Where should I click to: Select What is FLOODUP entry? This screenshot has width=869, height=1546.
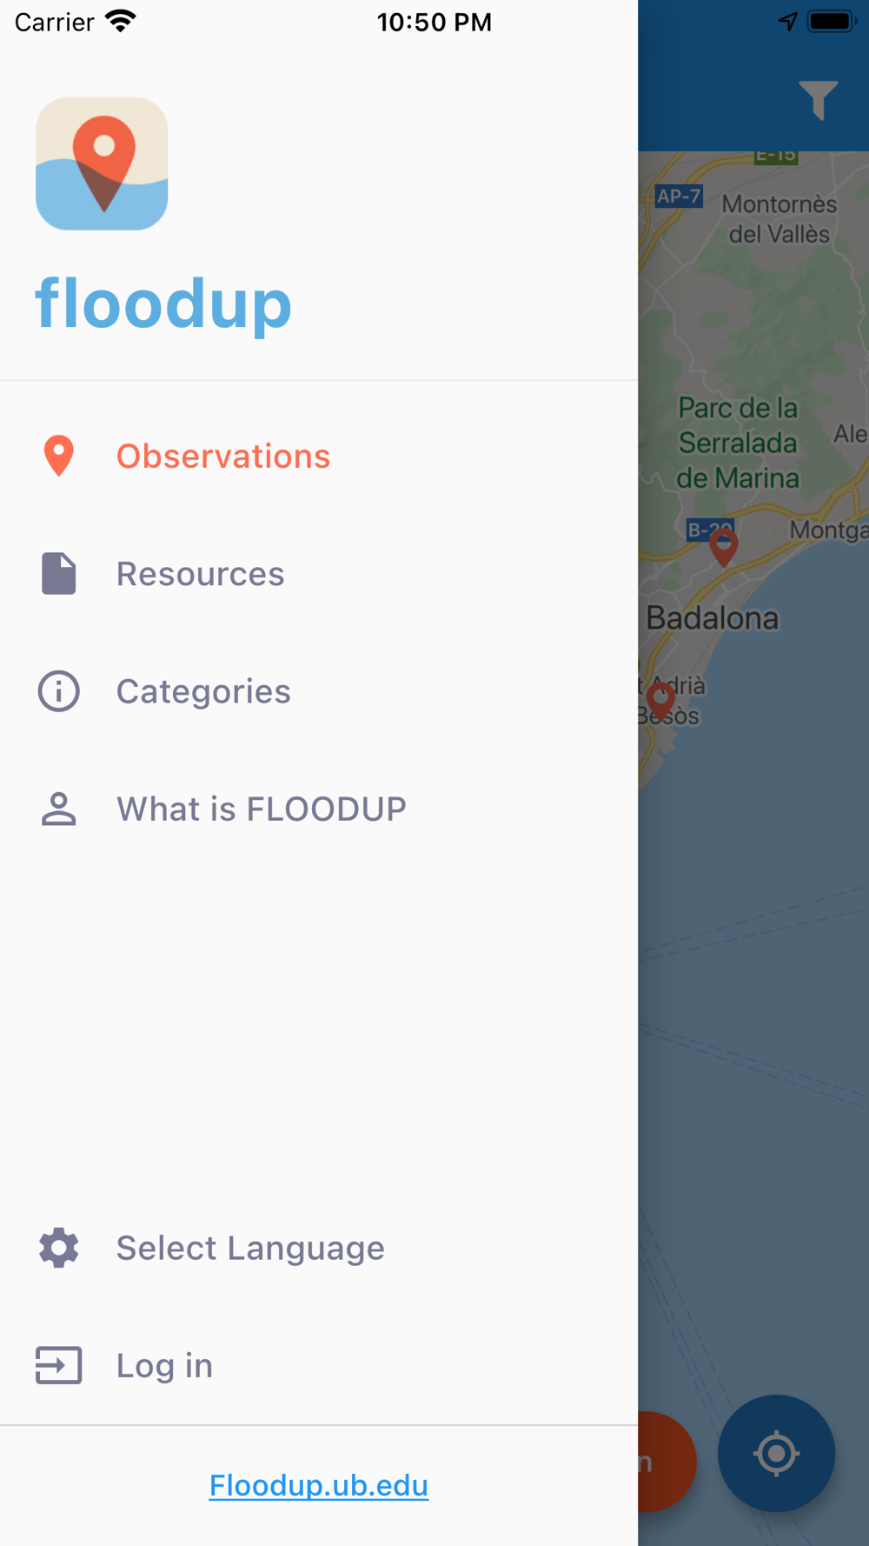261,809
